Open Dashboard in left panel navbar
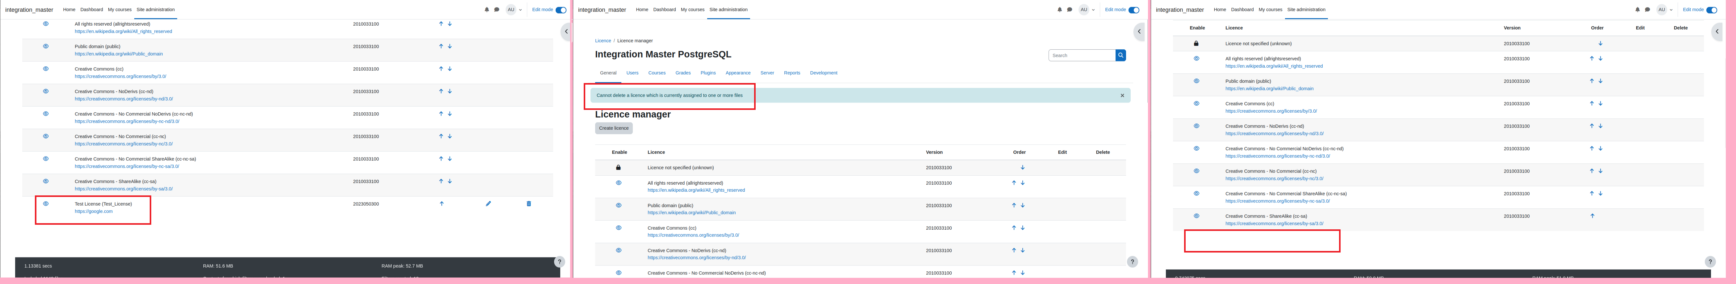 click(92, 10)
